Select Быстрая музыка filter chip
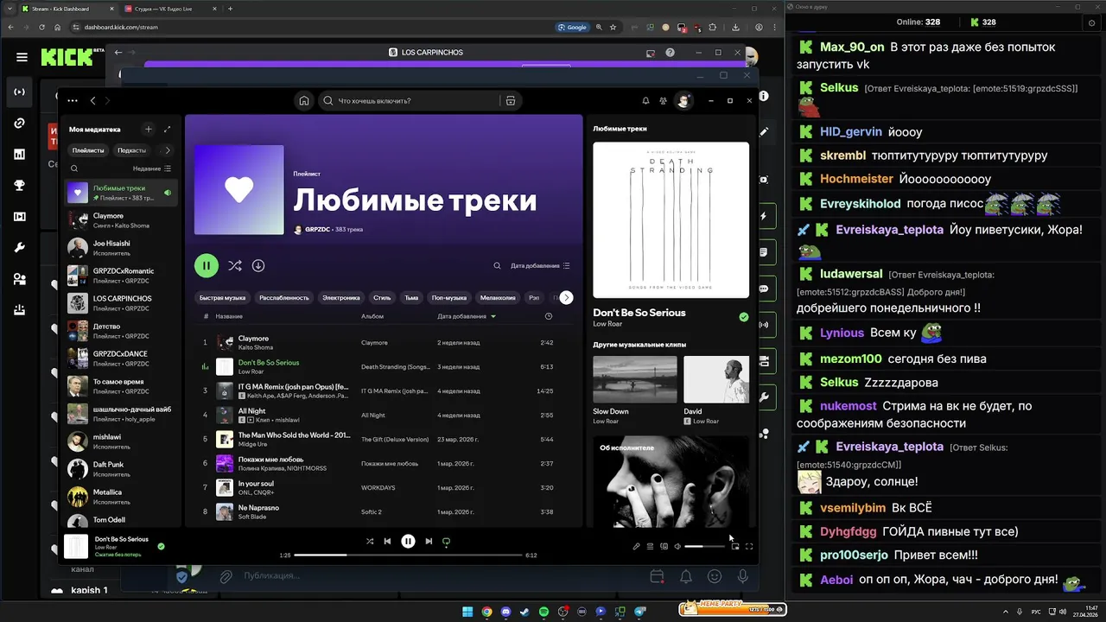1106x622 pixels. pos(222,297)
